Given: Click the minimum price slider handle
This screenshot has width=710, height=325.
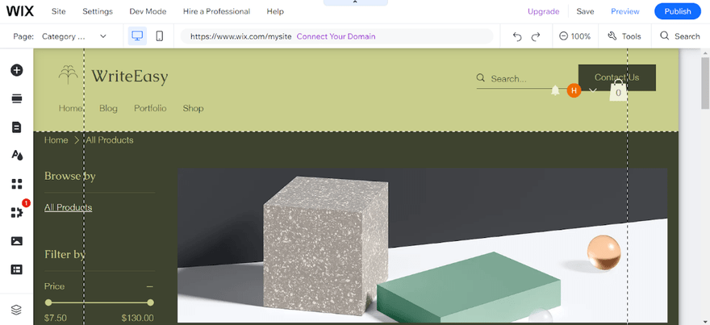Looking at the screenshot, I should click(x=48, y=302).
